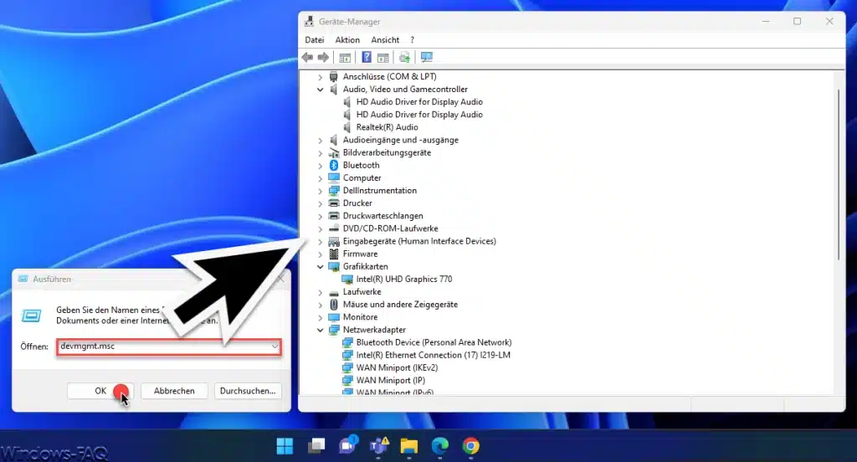This screenshot has width=857, height=462.
Task: Open Task View from the taskbar
Action: pyautogui.click(x=316, y=445)
